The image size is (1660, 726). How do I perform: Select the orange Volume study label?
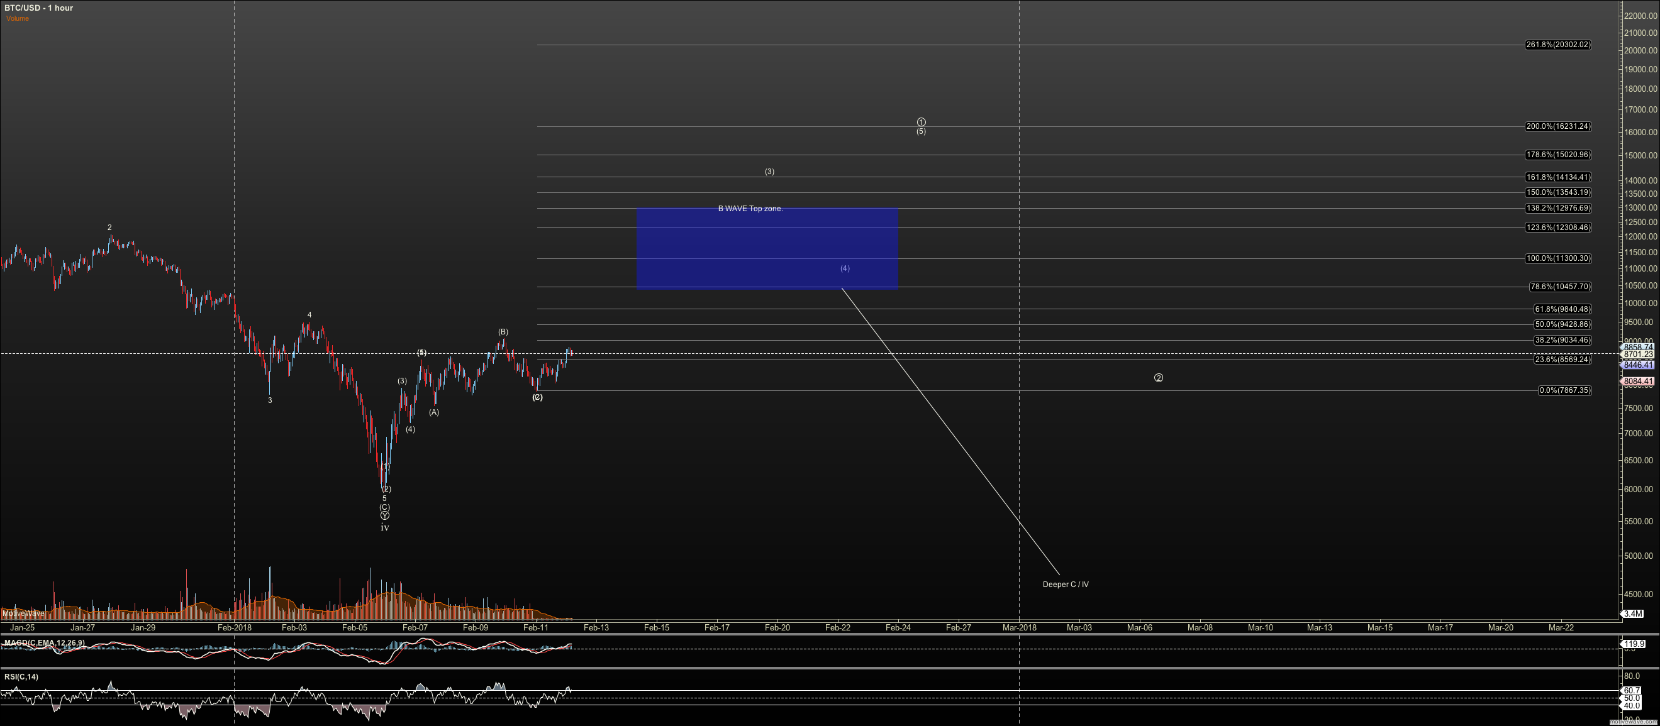(x=18, y=19)
